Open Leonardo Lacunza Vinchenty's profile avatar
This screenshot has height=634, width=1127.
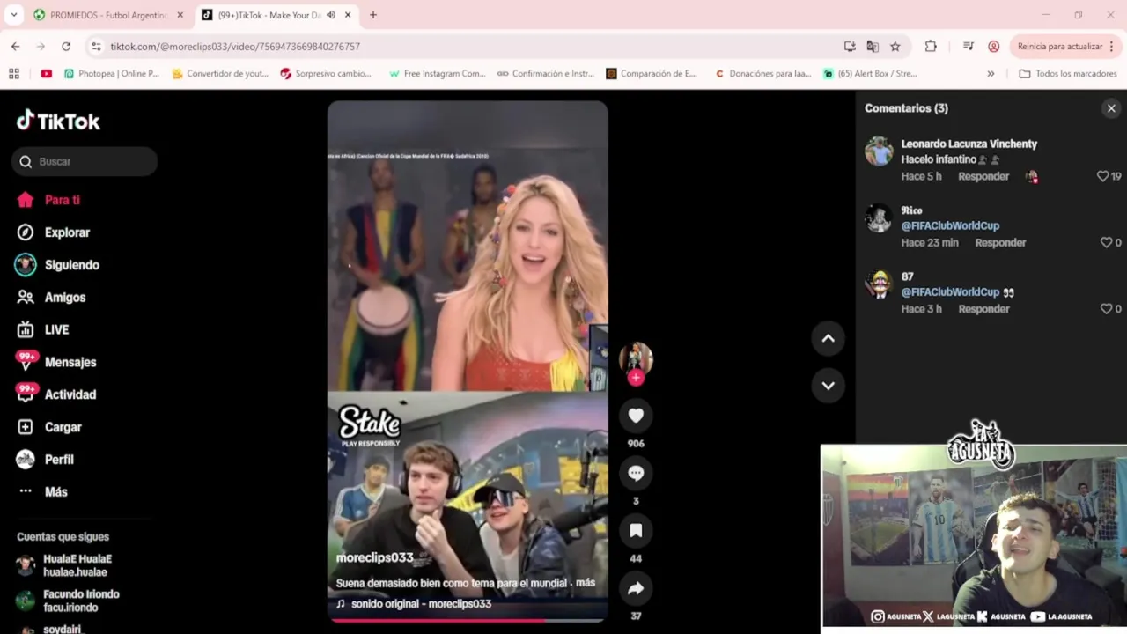(x=879, y=151)
